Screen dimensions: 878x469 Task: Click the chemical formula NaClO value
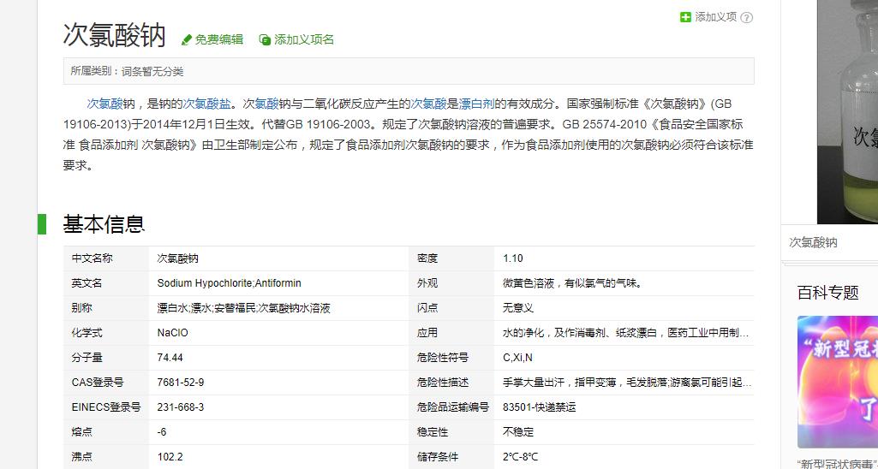pos(172,333)
